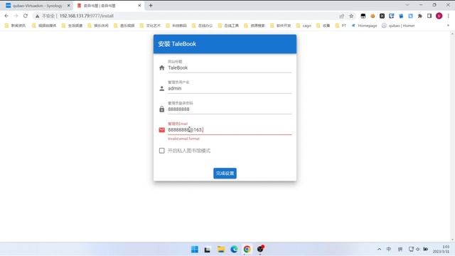
Task: Toggle the 中 input method indicator
Action: pos(389,250)
